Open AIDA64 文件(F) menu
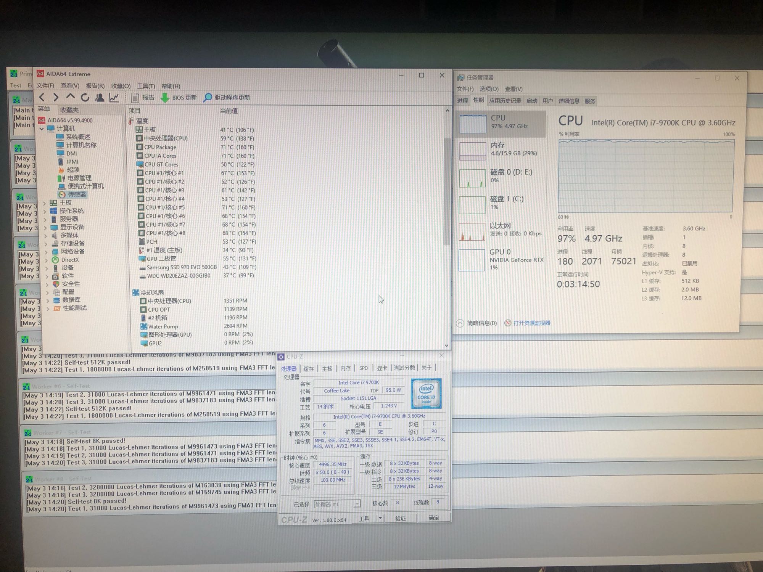 click(x=45, y=86)
